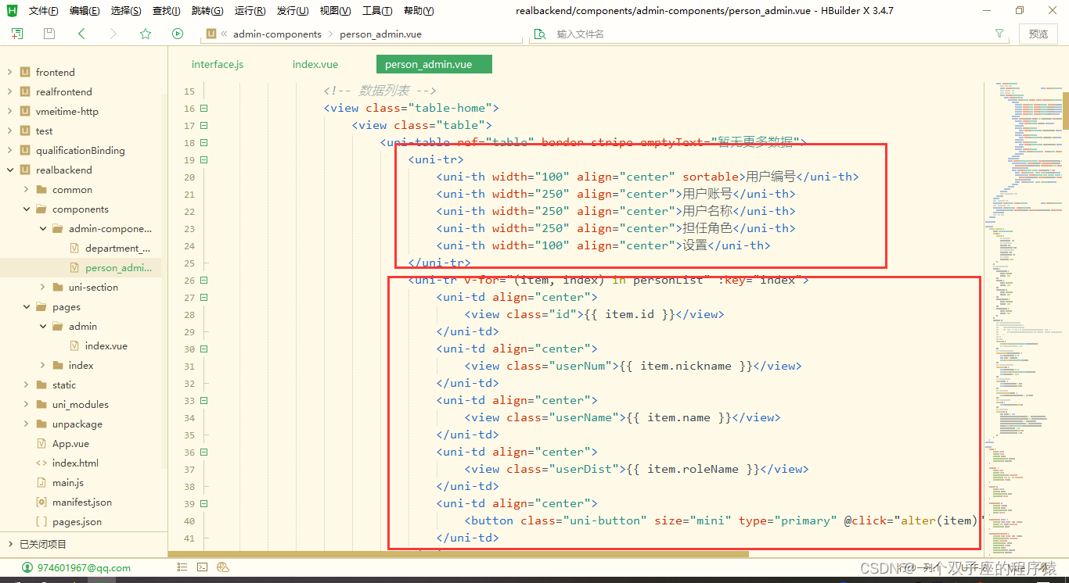Collapse the components folder
1069x583 pixels.
pyautogui.click(x=27, y=209)
